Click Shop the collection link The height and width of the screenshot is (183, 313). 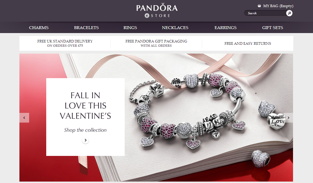[85, 130]
